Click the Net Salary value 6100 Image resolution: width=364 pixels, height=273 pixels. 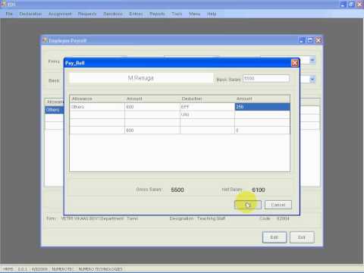click(x=259, y=190)
